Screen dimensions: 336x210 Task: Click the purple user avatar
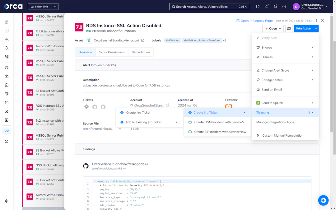coord(296,7)
